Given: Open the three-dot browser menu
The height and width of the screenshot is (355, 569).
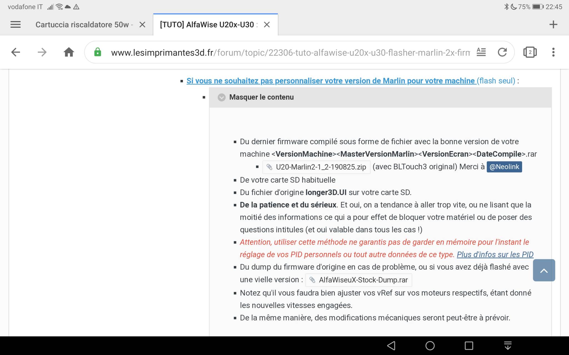Looking at the screenshot, I should 553,52.
